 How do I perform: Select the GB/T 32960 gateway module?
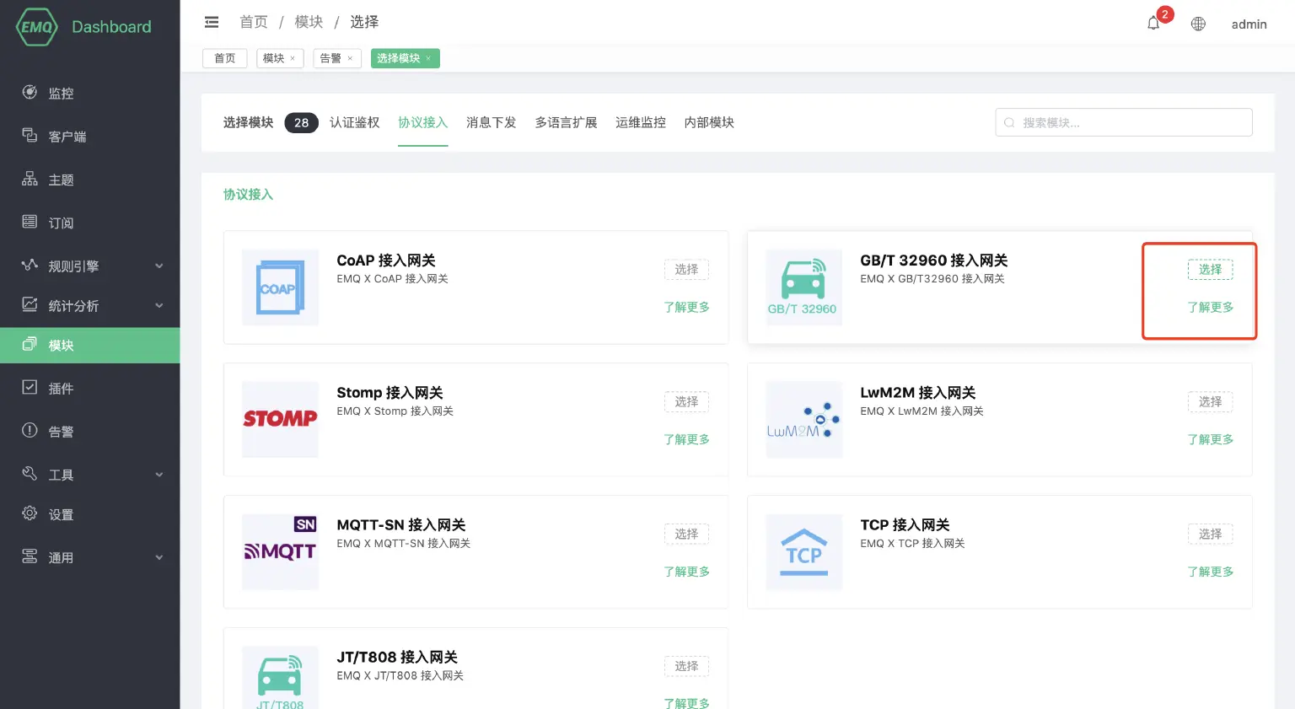click(x=1210, y=270)
